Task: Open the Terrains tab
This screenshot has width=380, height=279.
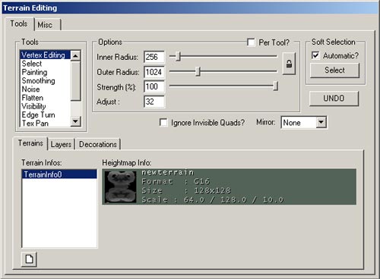Action: (x=30, y=143)
